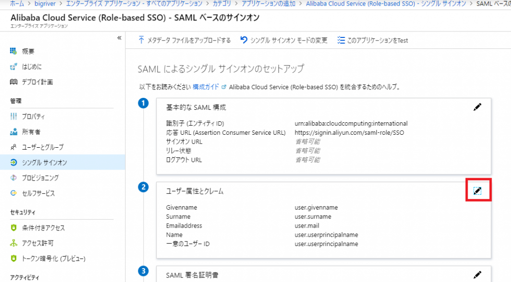Click the 識別子 (エンティティ ID) label
This screenshot has width=511, height=282.
[x=195, y=124]
